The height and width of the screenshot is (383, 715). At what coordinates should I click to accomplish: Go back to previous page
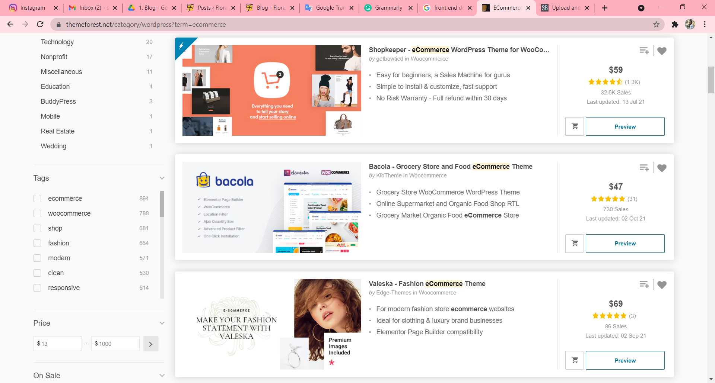click(10, 24)
